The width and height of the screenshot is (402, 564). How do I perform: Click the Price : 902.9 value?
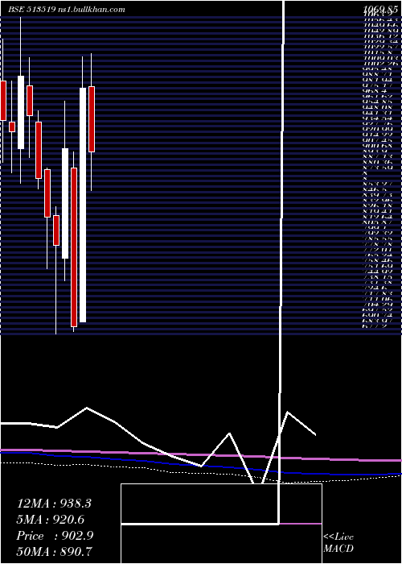tap(55, 536)
